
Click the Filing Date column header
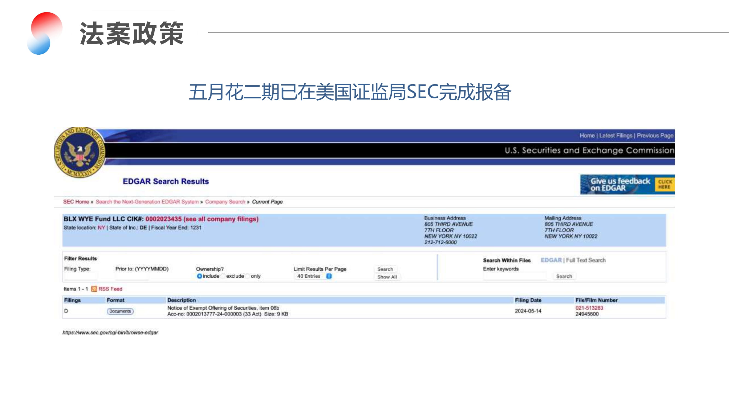point(528,300)
